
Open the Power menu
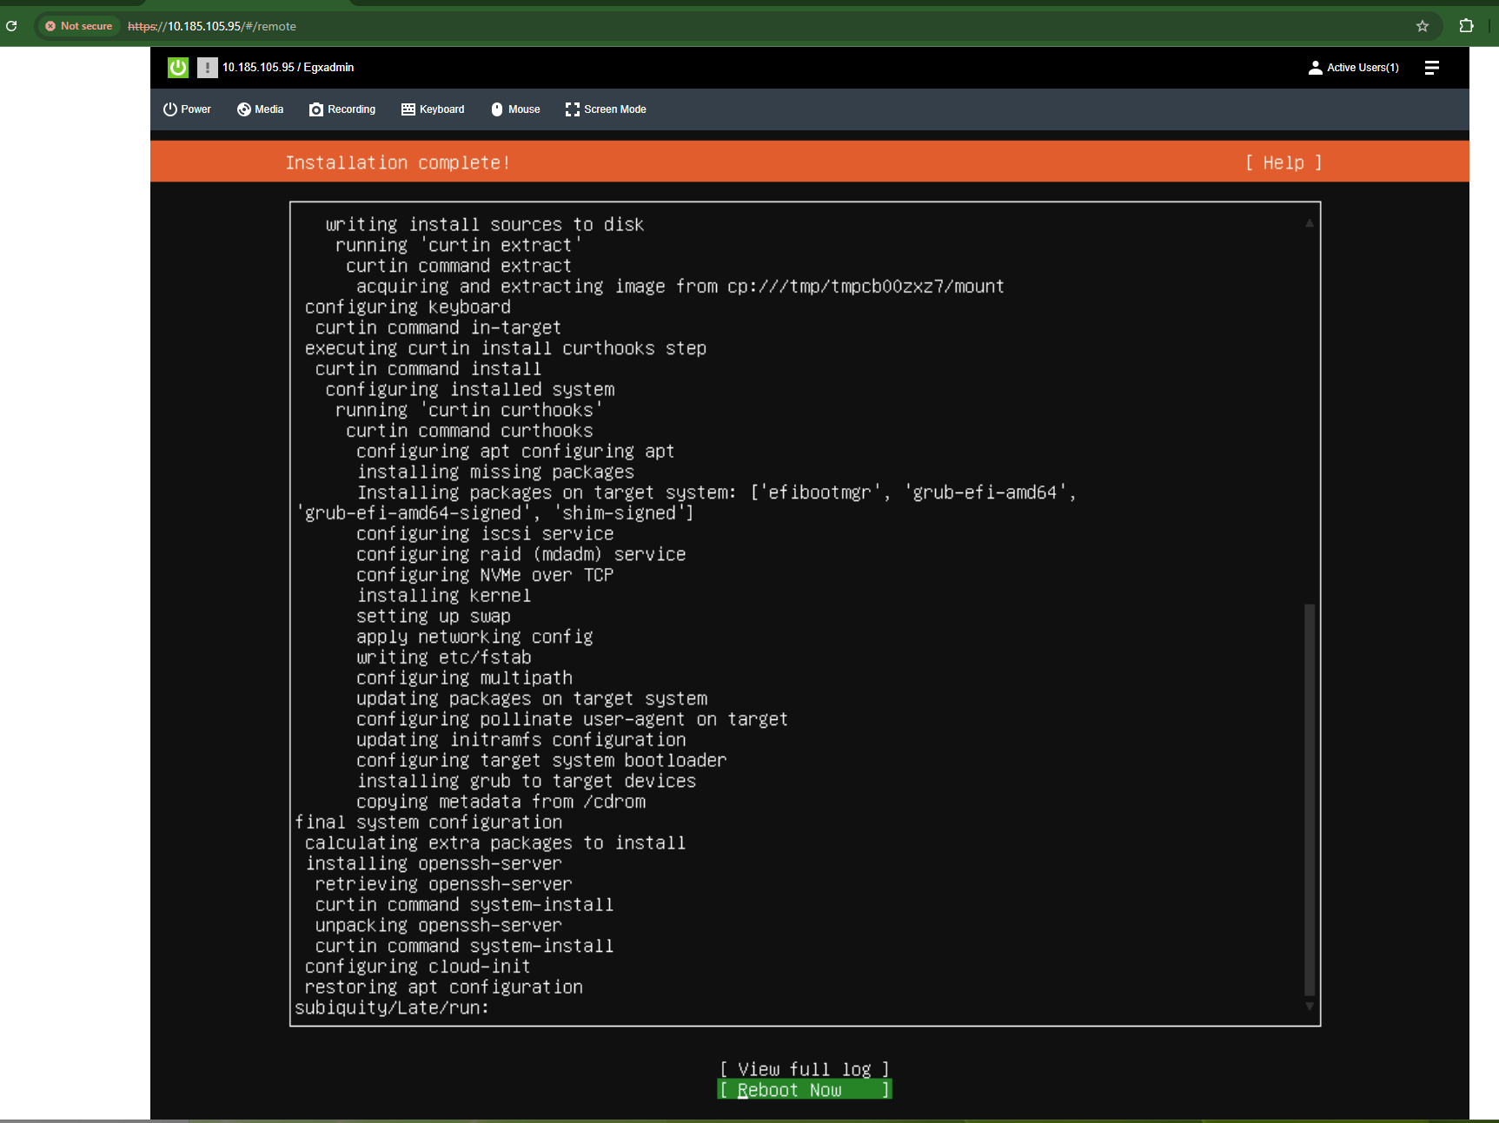pos(187,109)
